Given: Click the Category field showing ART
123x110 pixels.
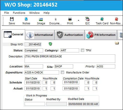Looking at the screenshot, I should coord(70,50).
